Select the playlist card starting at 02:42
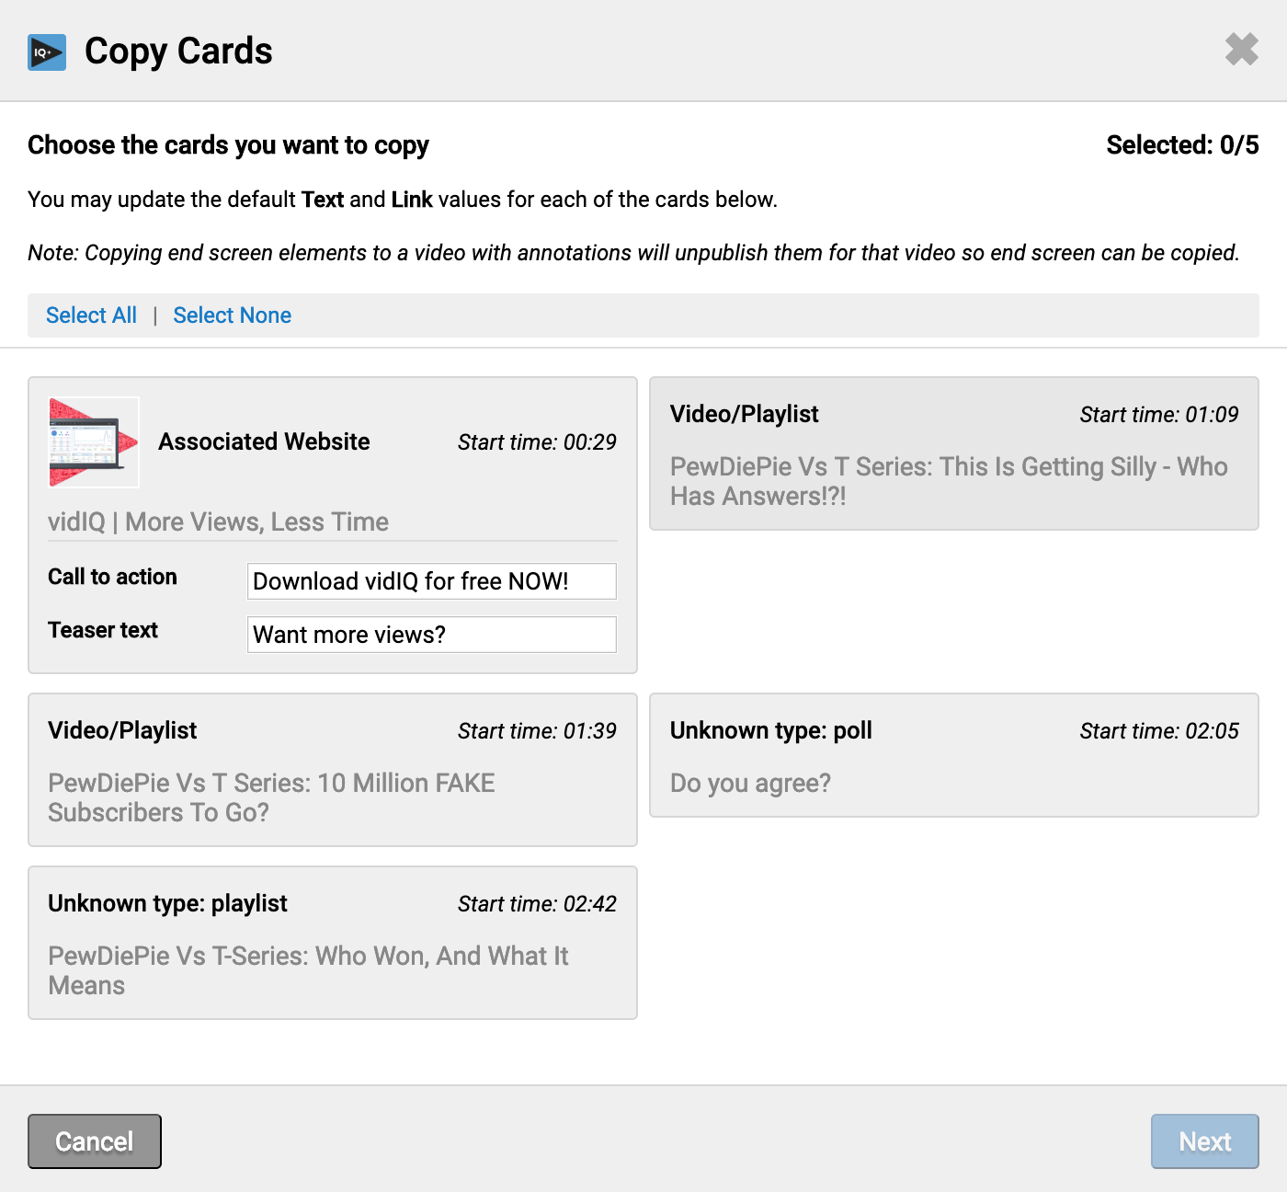This screenshot has width=1287, height=1192. pos(333,943)
